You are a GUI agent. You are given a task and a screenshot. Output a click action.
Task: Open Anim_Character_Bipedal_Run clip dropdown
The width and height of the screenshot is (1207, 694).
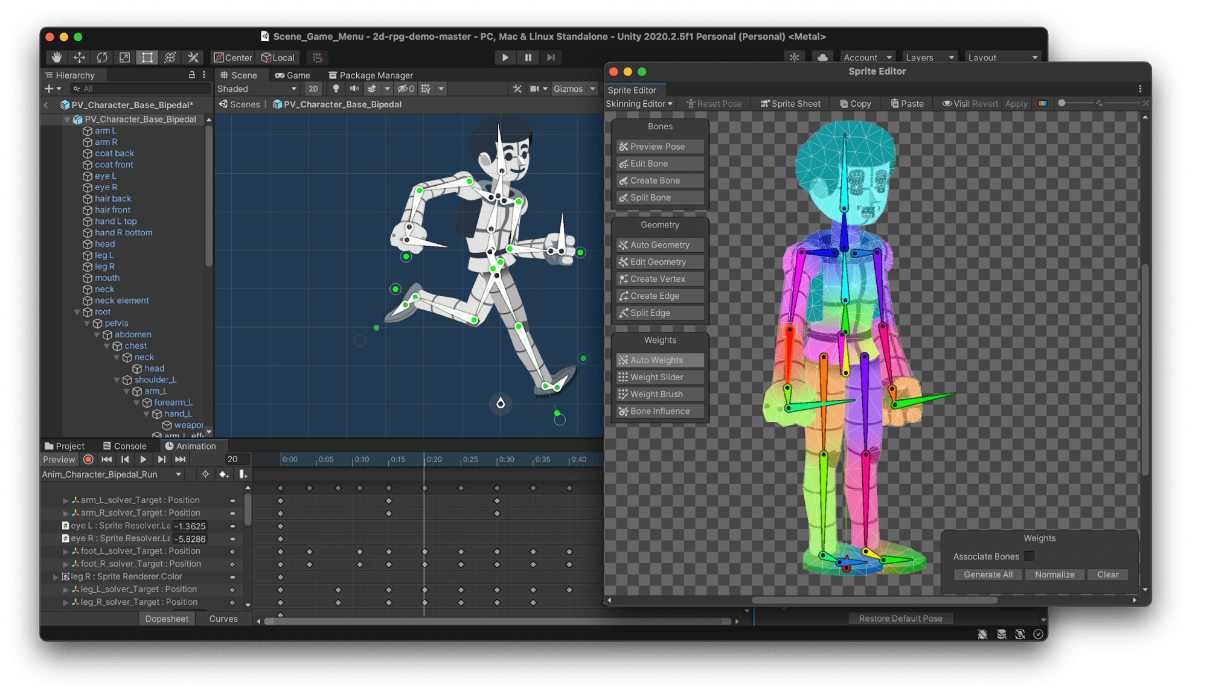tap(112, 475)
